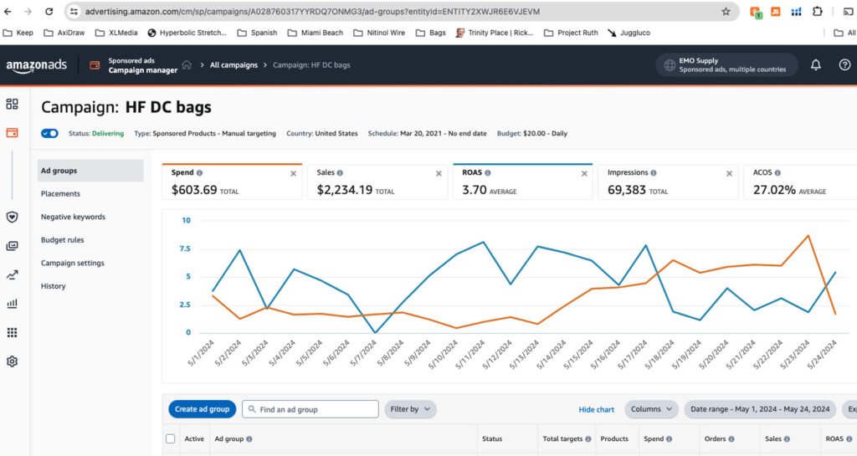
Task: Remove the Spend metric card
Action: [294, 174]
